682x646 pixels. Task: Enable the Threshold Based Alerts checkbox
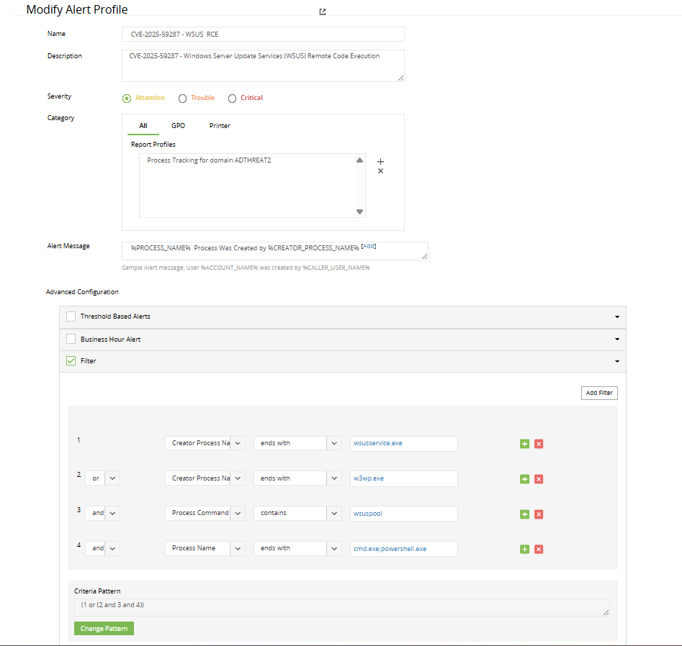(x=71, y=317)
